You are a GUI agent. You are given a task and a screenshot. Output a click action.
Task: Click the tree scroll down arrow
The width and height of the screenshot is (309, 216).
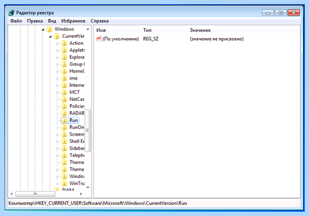point(88,187)
